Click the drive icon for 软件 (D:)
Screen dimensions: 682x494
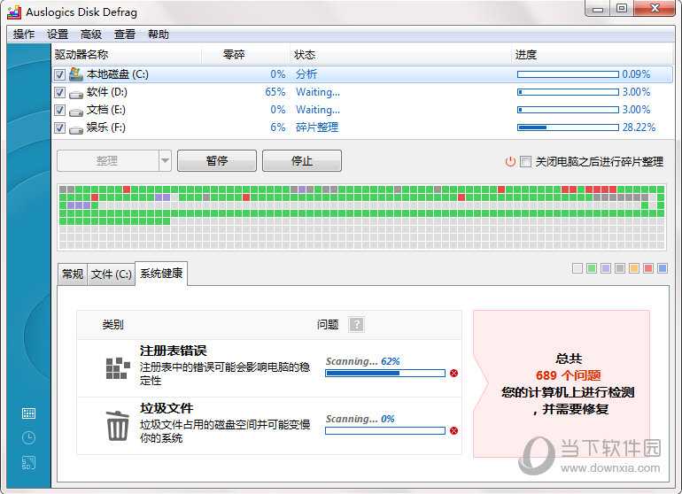pyautogui.click(x=76, y=94)
